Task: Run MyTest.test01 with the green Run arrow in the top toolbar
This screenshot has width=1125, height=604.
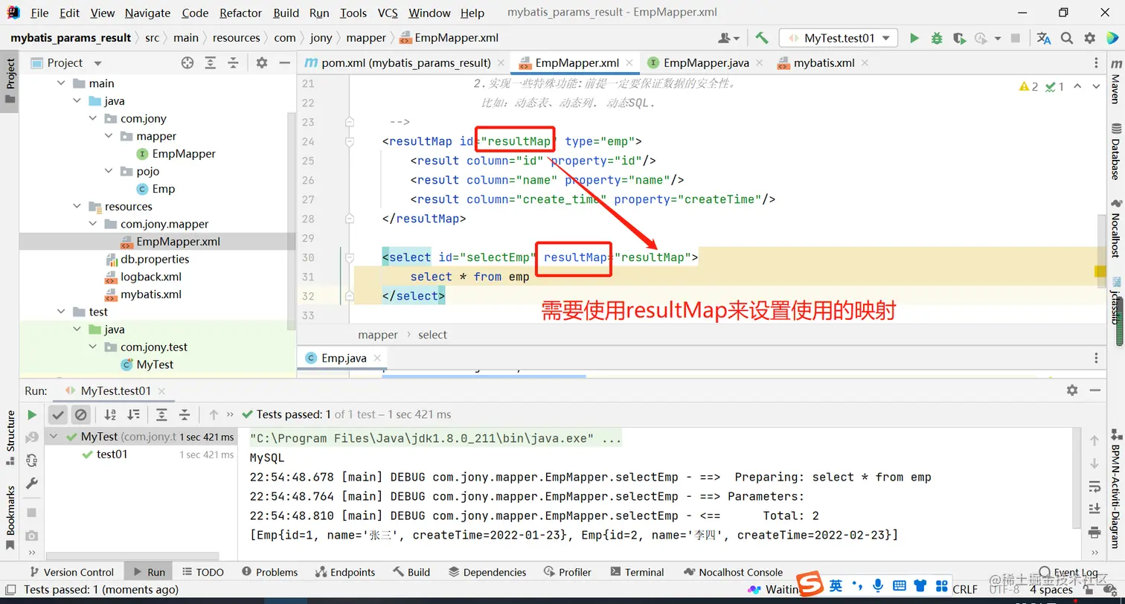Action: (914, 38)
